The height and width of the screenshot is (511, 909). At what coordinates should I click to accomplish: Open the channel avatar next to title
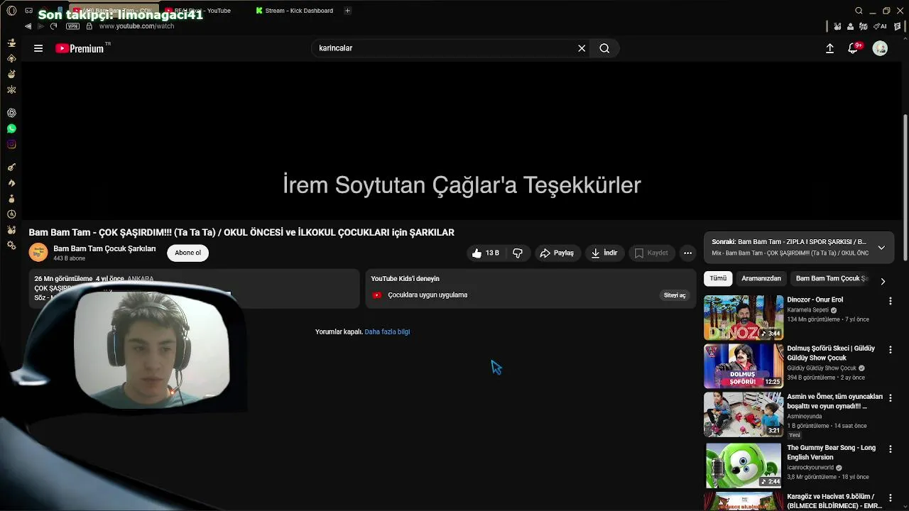coord(38,253)
